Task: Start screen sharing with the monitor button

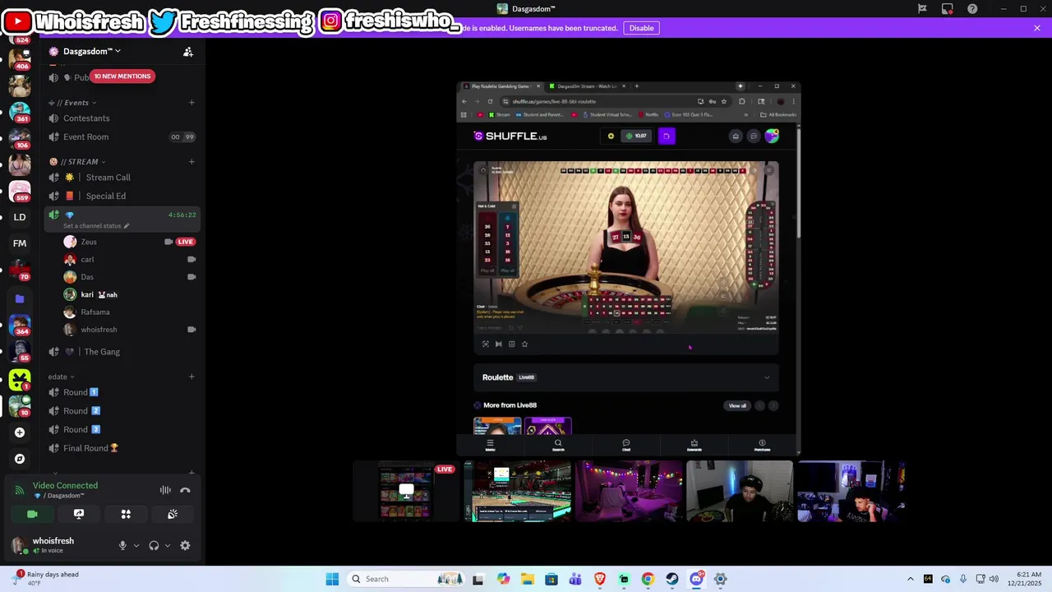Action: [79, 514]
